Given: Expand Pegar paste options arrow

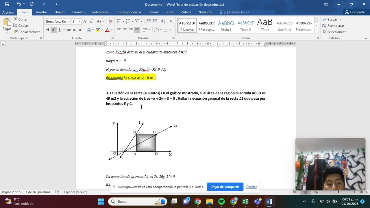Looking at the screenshot, I should (7, 33).
